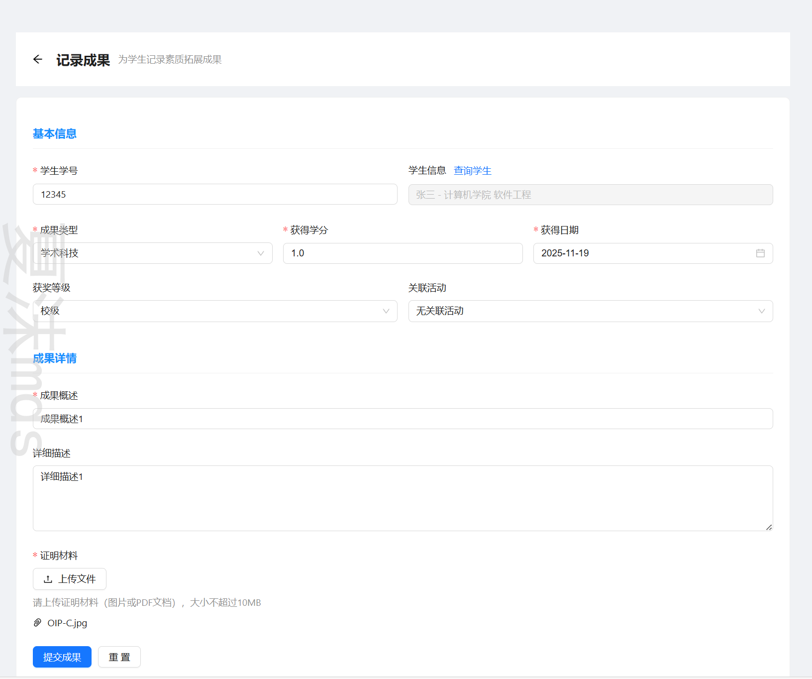Go back using the arrow icon
The height and width of the screenshot is (679, 812).
[x=38, y=60]
